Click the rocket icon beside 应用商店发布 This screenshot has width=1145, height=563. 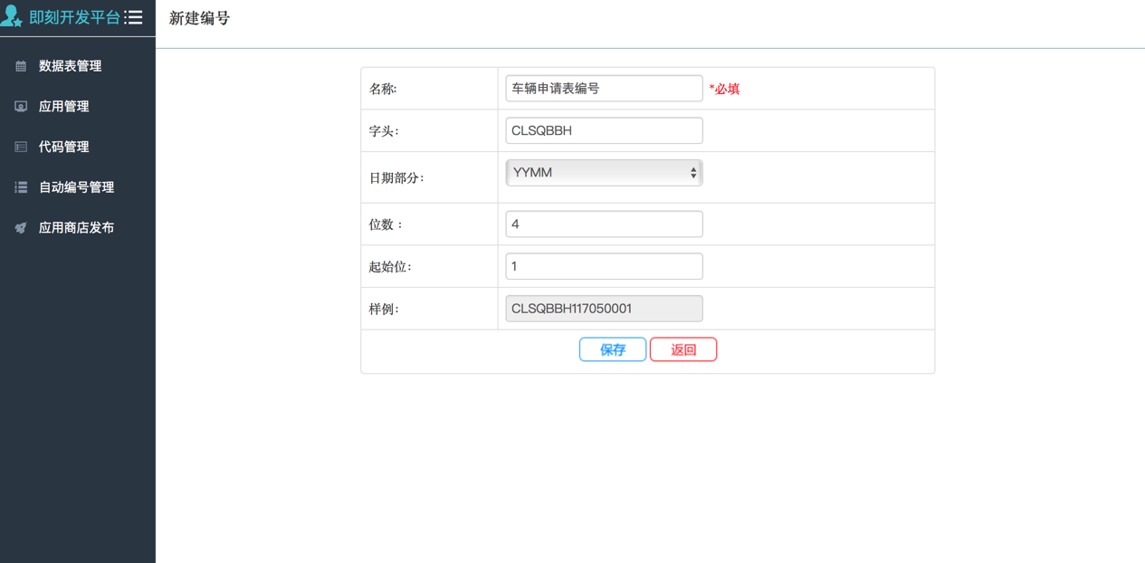coord(21,228)
